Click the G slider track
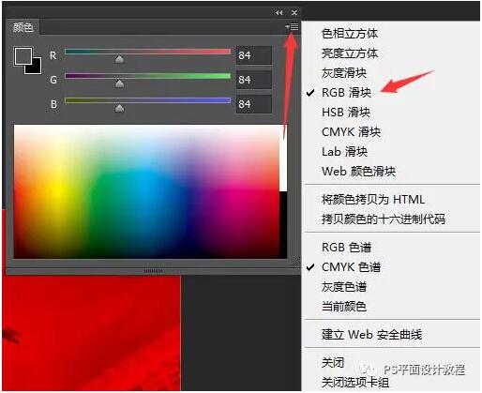 [147, 76]
